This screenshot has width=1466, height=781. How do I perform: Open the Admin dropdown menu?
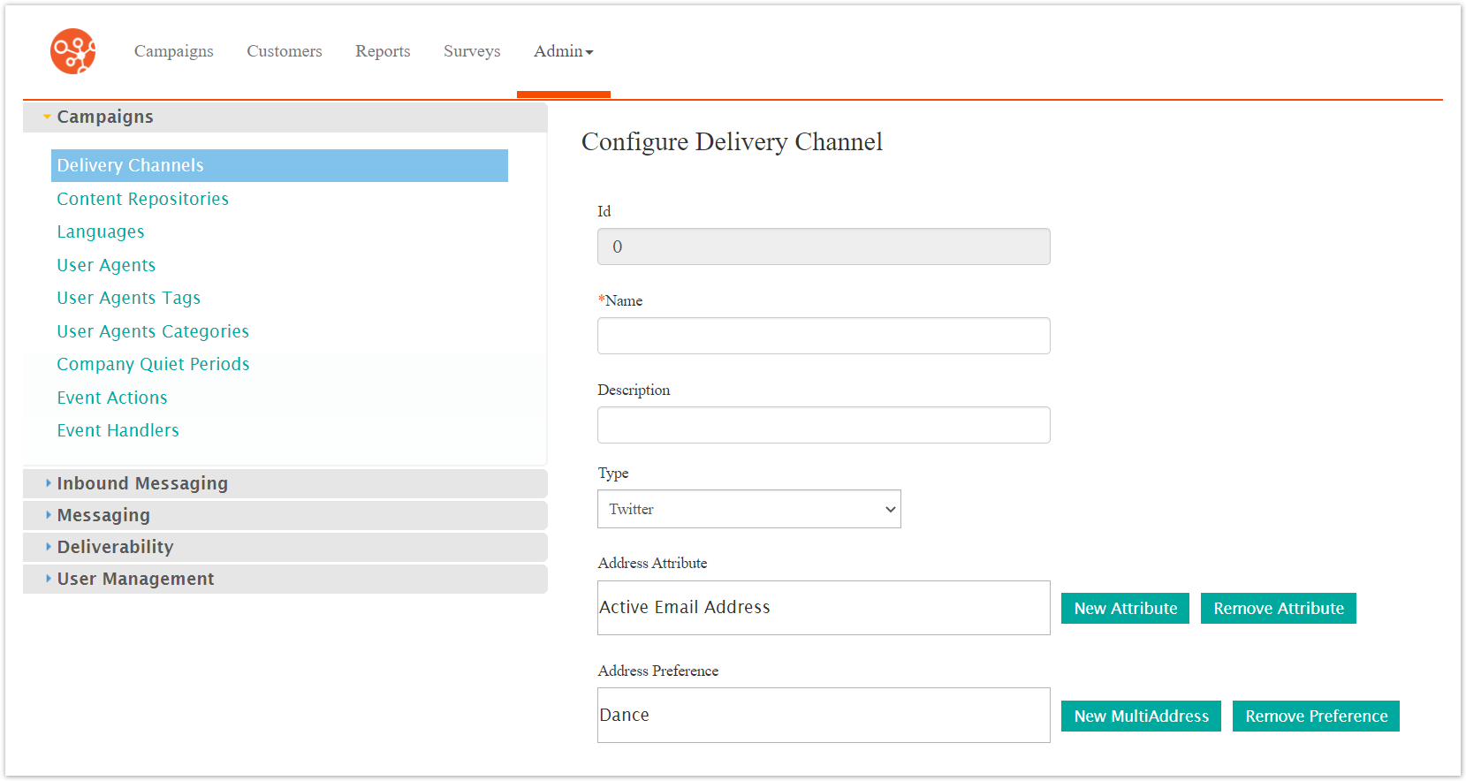tap(563, 51)
